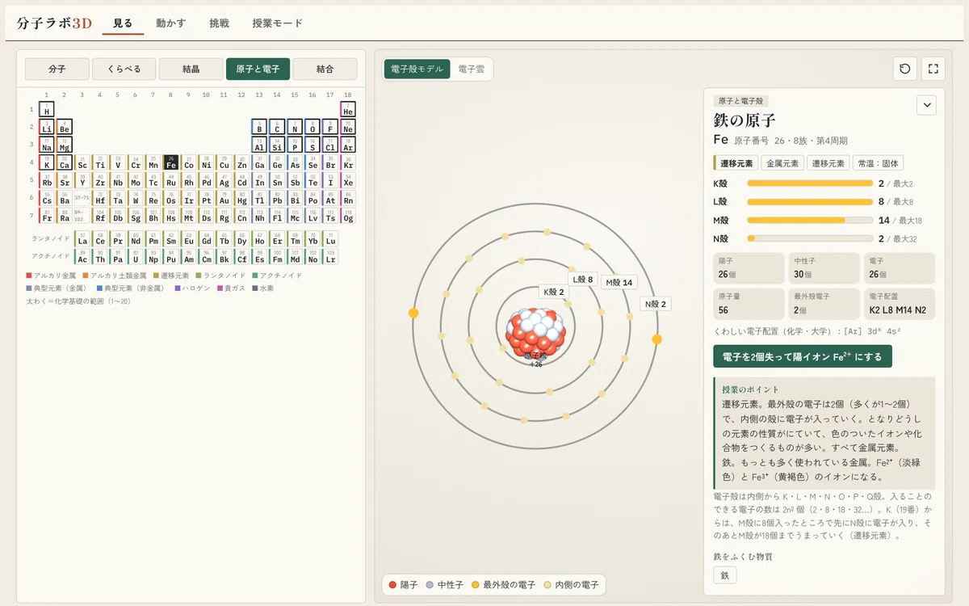Choose xenon (Xe) element cell
The width and height of the screenshot is (969, 606).
pyautogui.click(x=348, y=181)
